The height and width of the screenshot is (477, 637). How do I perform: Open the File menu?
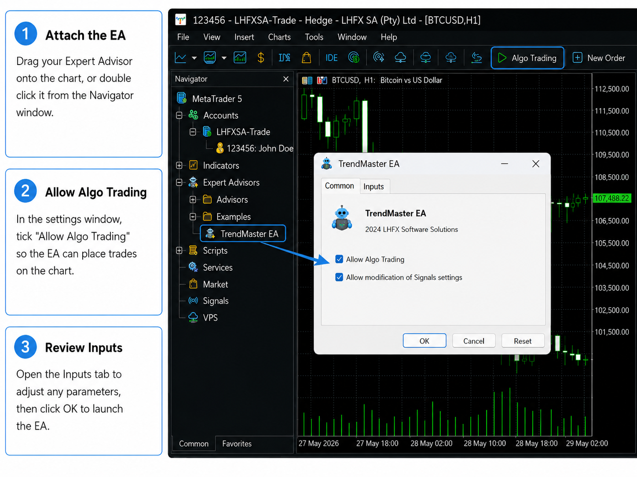(183, 37)
